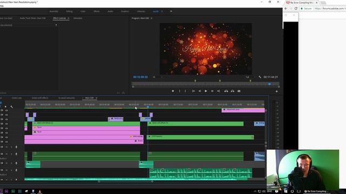Viewport: 346px width, 194px height.
Task: Toggle add marker button in timeline header
Action: [5, 107]
